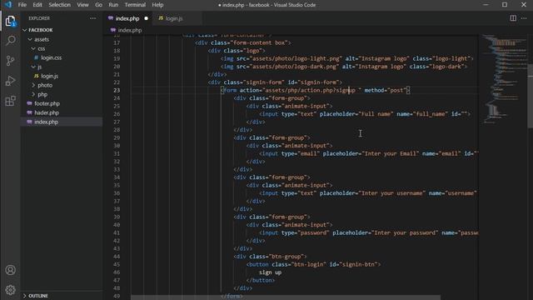Place cursor on 'sign up' button text
Viewport: 533px width, 300px height.
pyautogui.click(x=270, y=272)
